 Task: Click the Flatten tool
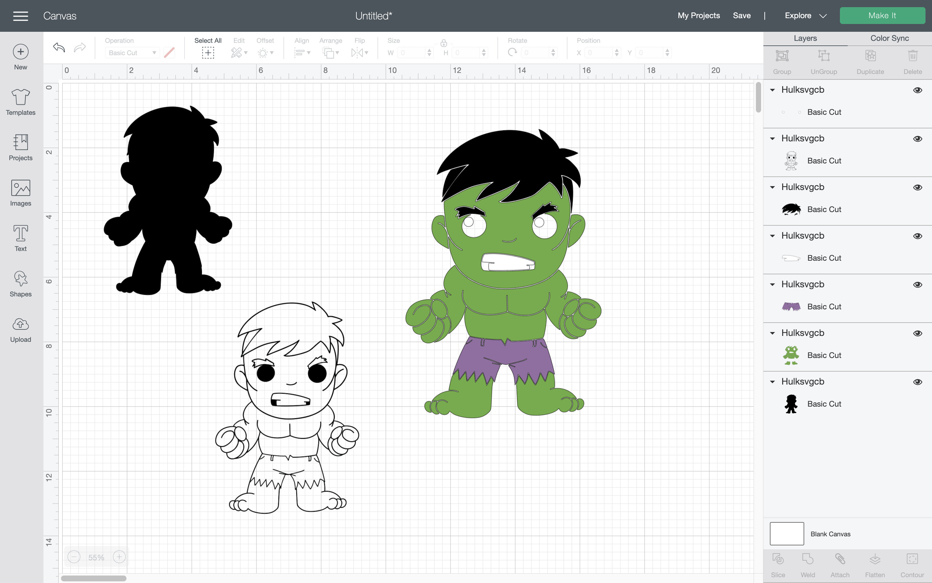tap(875, 565)
